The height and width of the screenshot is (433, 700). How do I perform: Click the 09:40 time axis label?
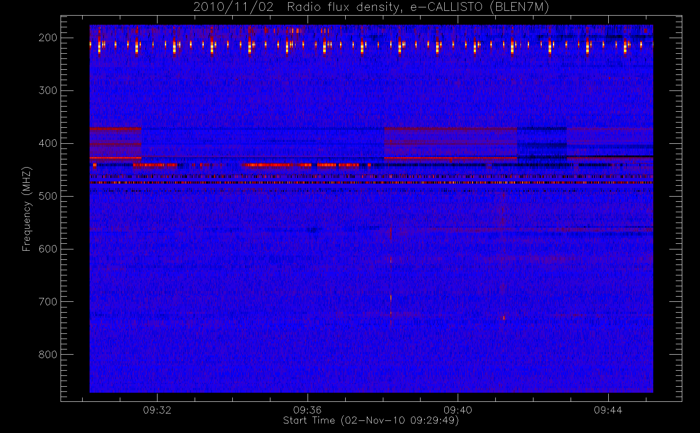(458, 410)
